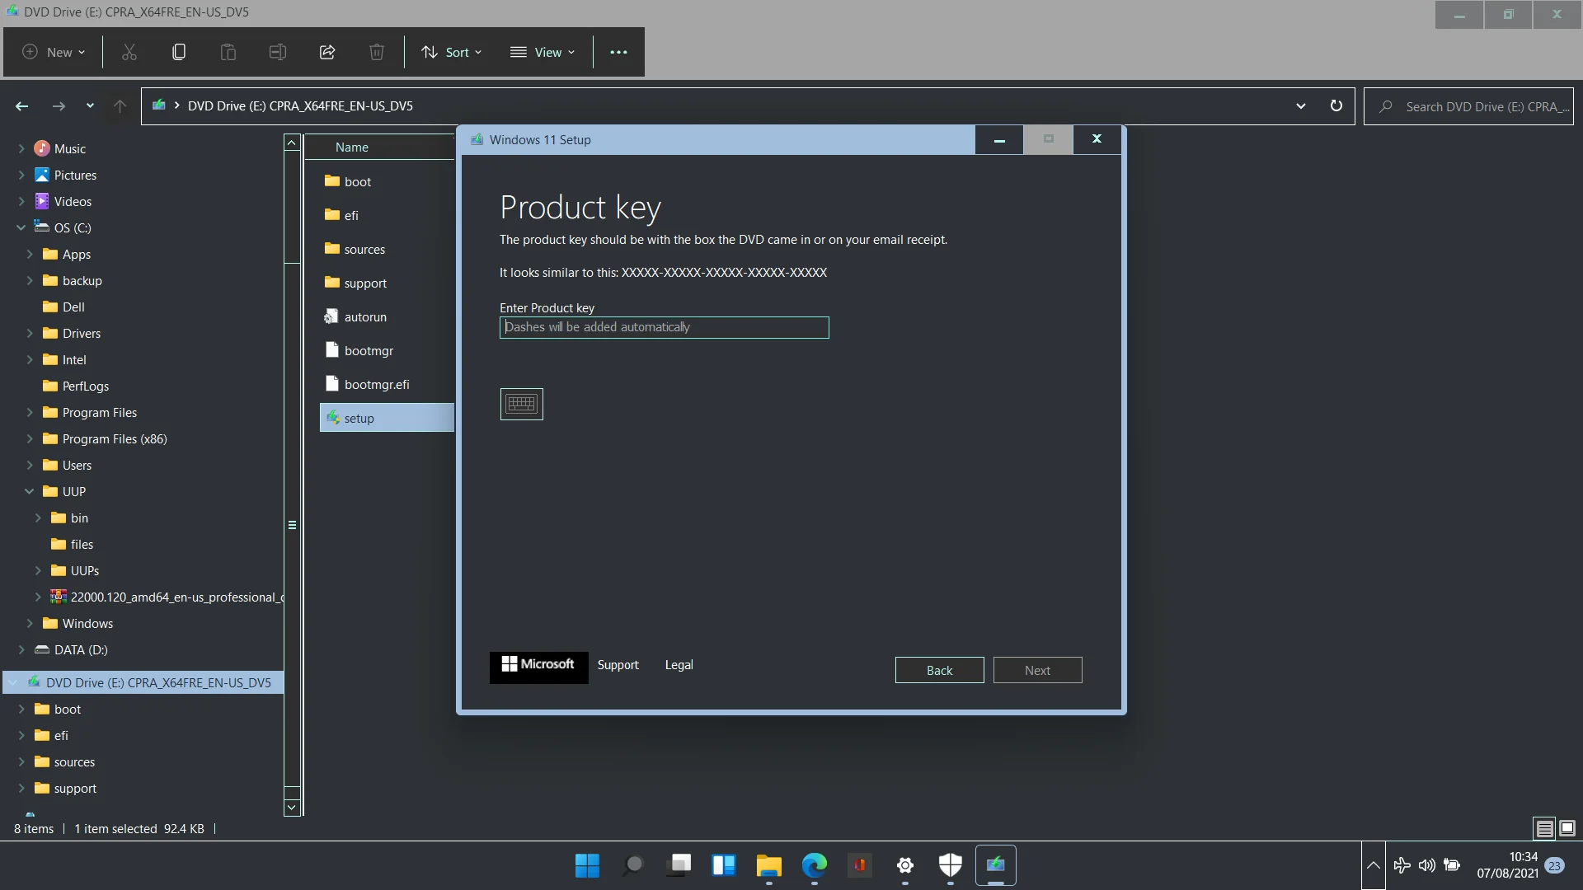Open the View menu in toolbar
The image size is (1583, 890).
click(543, 51)
